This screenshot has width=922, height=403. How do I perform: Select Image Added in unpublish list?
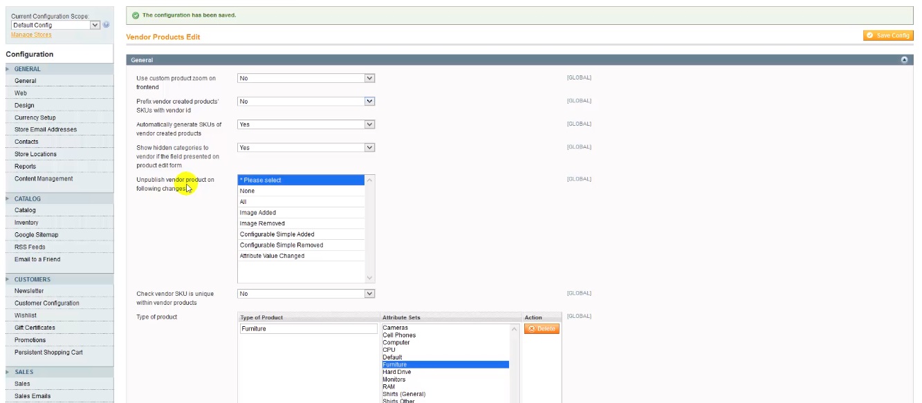coord(258,213)
